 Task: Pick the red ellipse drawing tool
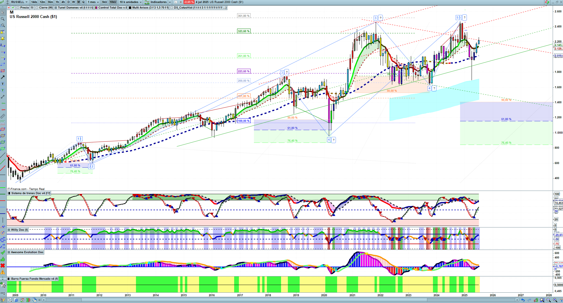coord(3,129)
